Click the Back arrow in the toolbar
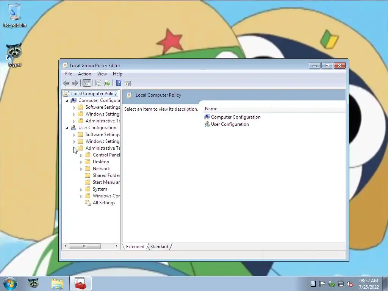Screen dimensions: 388x291 pos(66,83)
